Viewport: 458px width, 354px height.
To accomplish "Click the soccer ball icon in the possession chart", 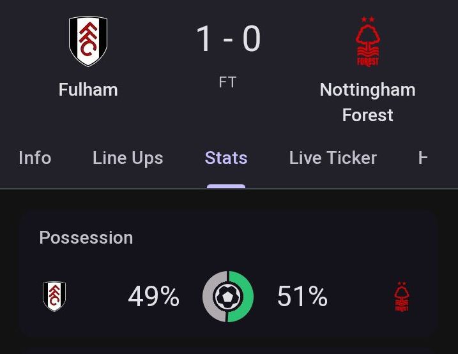I will 228,297.
